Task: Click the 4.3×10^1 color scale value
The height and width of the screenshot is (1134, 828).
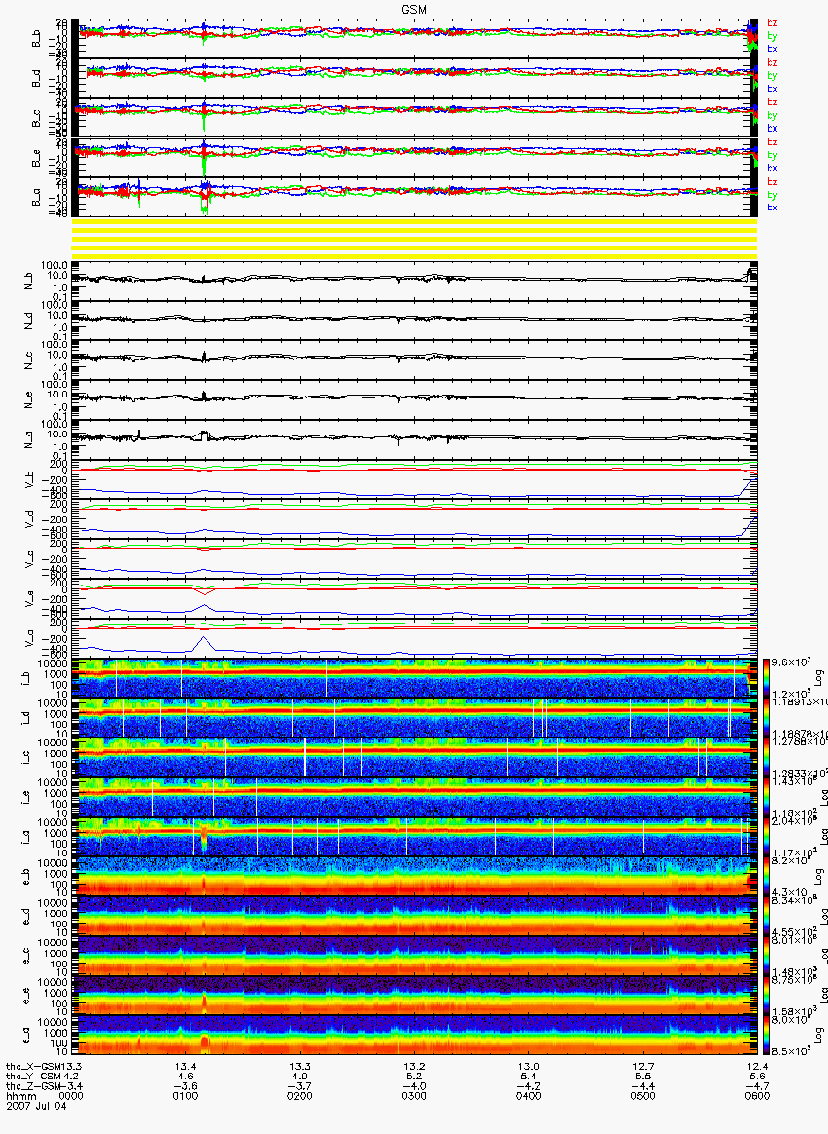Action: (790, 891)
